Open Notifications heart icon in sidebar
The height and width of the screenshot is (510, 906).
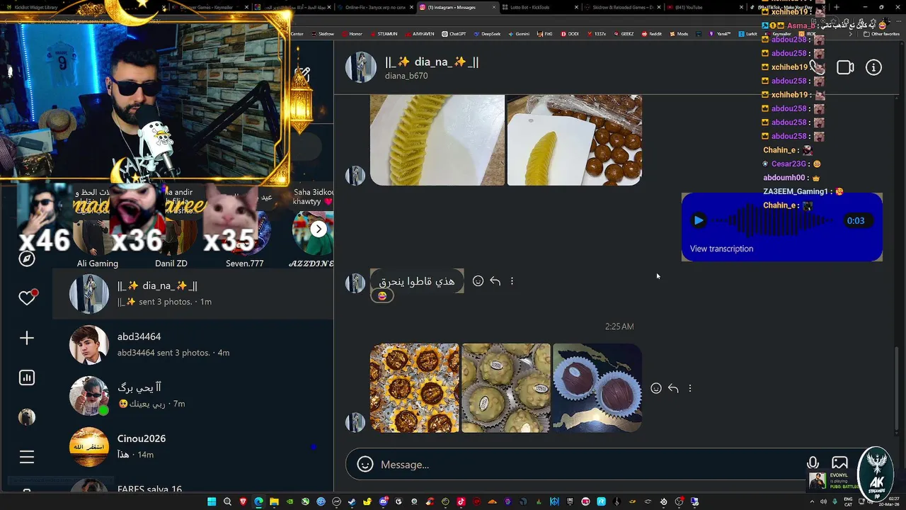(27, 298)
